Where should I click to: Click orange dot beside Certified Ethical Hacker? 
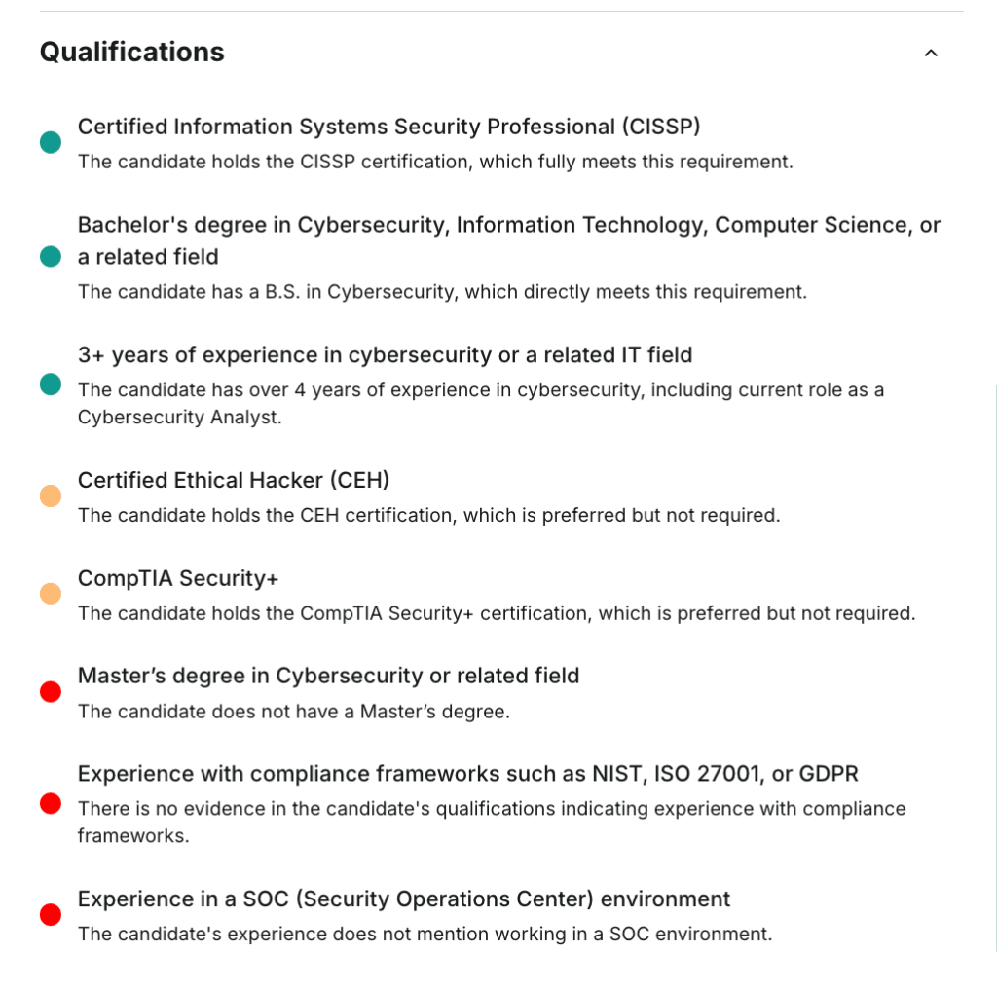51,496
